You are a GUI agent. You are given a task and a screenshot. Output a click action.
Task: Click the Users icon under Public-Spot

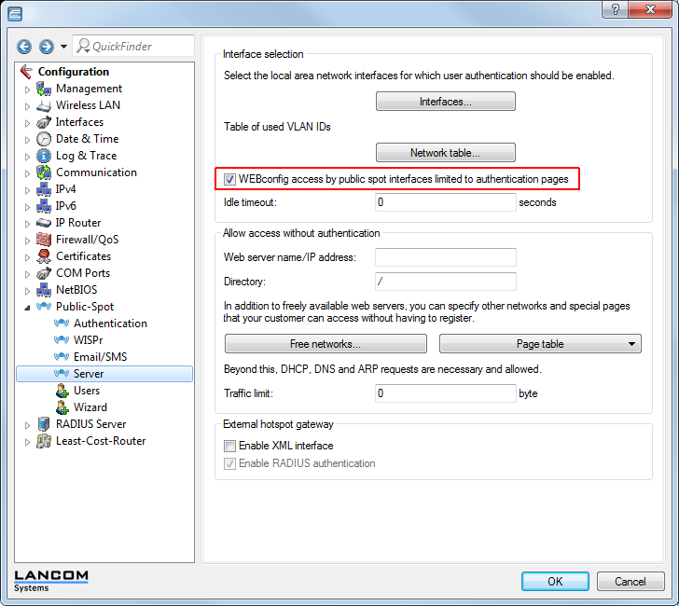[x=62, y=391]
